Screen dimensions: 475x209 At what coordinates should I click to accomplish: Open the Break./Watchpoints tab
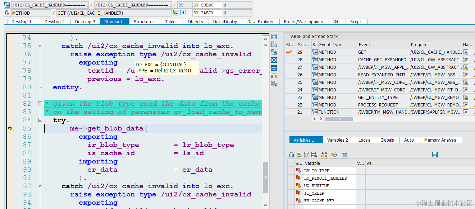(303, 22)
